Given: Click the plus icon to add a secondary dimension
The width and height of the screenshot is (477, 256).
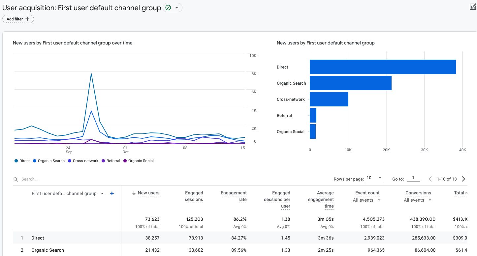Looking at the screenshot, I should 112,193.
